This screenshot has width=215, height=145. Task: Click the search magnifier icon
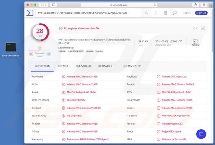coord(146,13)
